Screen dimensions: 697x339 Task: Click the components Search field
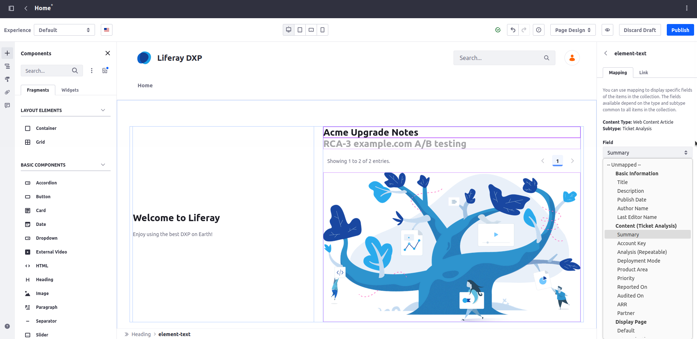(47, 71)
